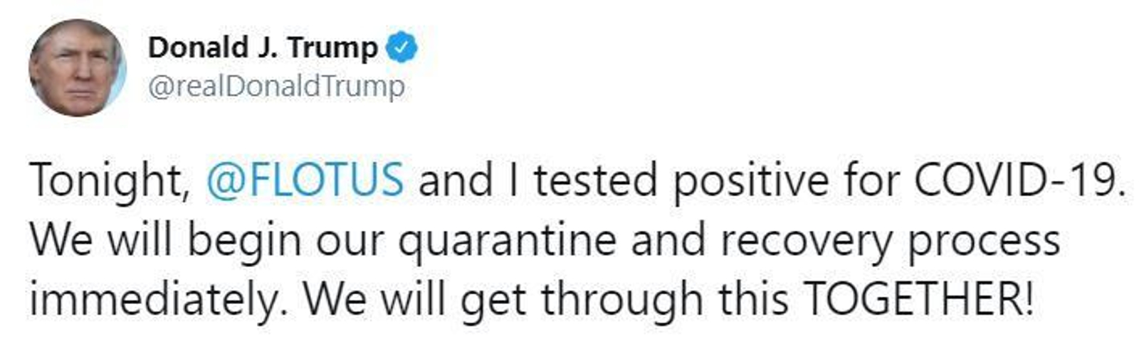Screen dimensions: 1139x341
Task: Click the blue verified badge icon
Action: (x=401, y=48)
